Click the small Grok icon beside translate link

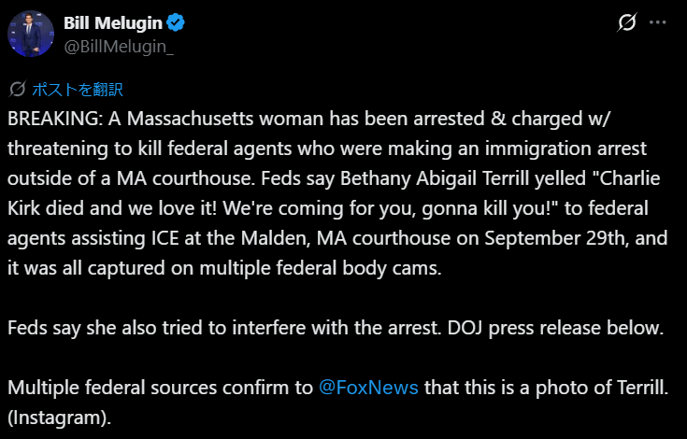[x=17, y=90]
